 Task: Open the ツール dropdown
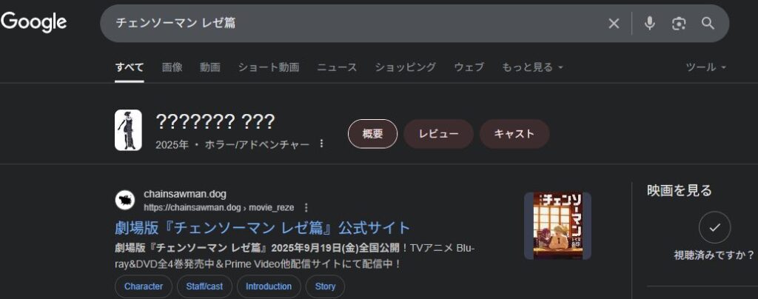[x=705, y=67]
